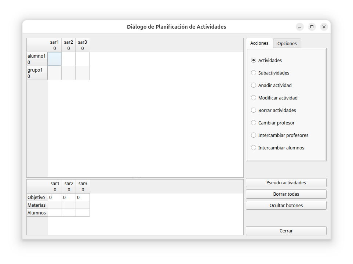The width and height of the screenshot is (353, 264).
Task: Click the Objetivo row header in bottom table
Action: pos(37,198)
